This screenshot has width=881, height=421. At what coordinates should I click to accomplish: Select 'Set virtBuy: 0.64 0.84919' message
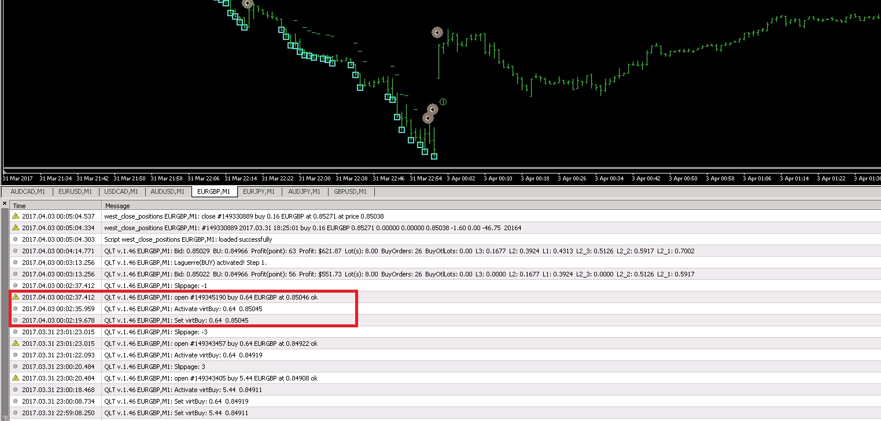click(x=176, y=401)
